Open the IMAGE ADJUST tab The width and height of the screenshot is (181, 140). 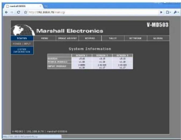[x=67, y=38]
